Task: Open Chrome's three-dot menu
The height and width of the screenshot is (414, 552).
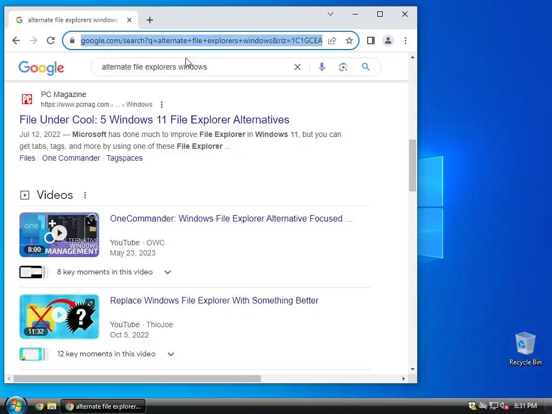Action: pos(405,40)
